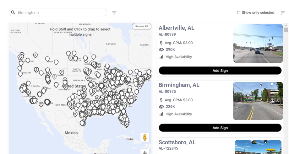Add the Birmingham, AL sign
Viewport: 289px width, 154px height.
220,128
